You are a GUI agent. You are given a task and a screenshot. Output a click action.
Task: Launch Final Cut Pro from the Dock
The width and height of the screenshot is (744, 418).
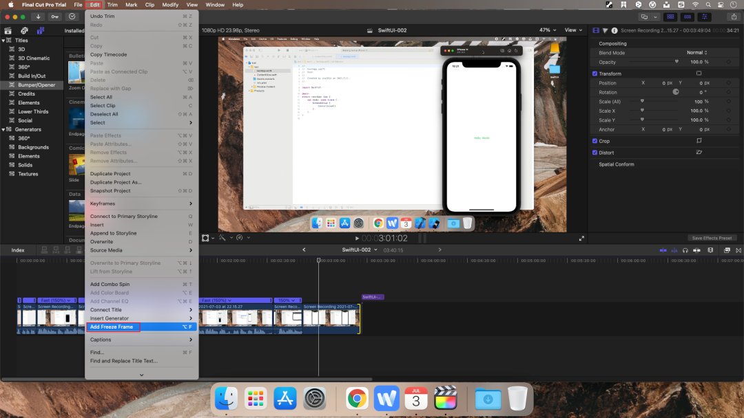(446, 398)
